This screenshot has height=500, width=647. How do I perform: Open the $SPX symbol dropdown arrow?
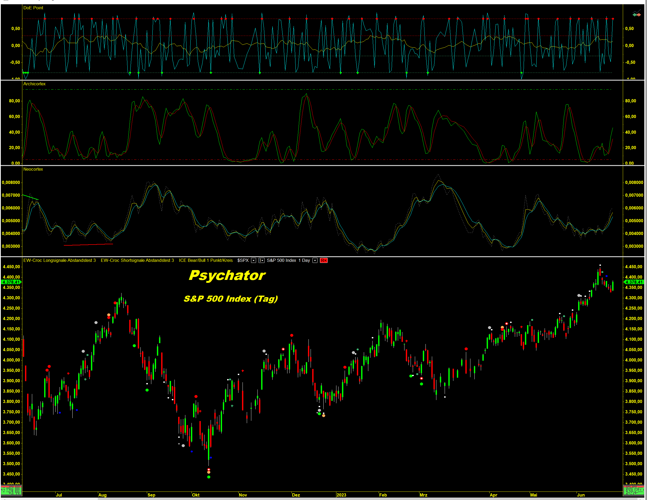tap(254, 260)
